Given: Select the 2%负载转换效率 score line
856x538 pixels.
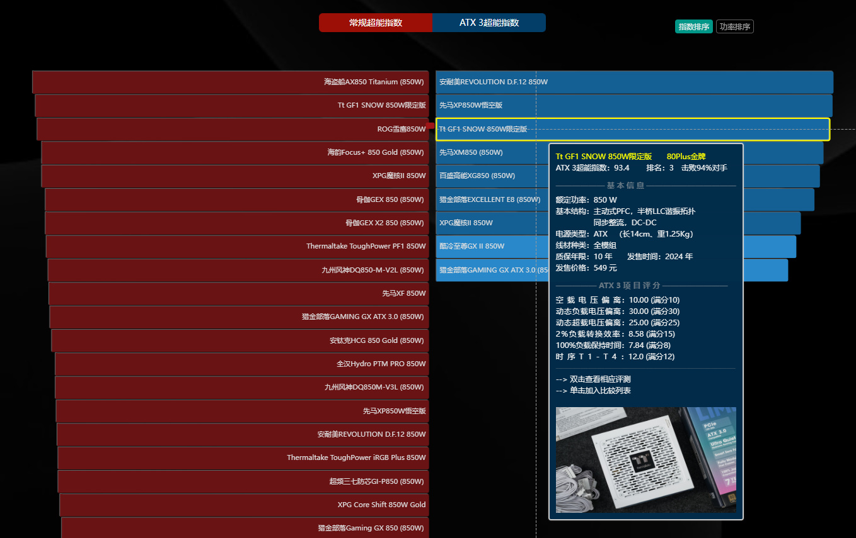Looking at the screenshot, I should pos(615,334).
